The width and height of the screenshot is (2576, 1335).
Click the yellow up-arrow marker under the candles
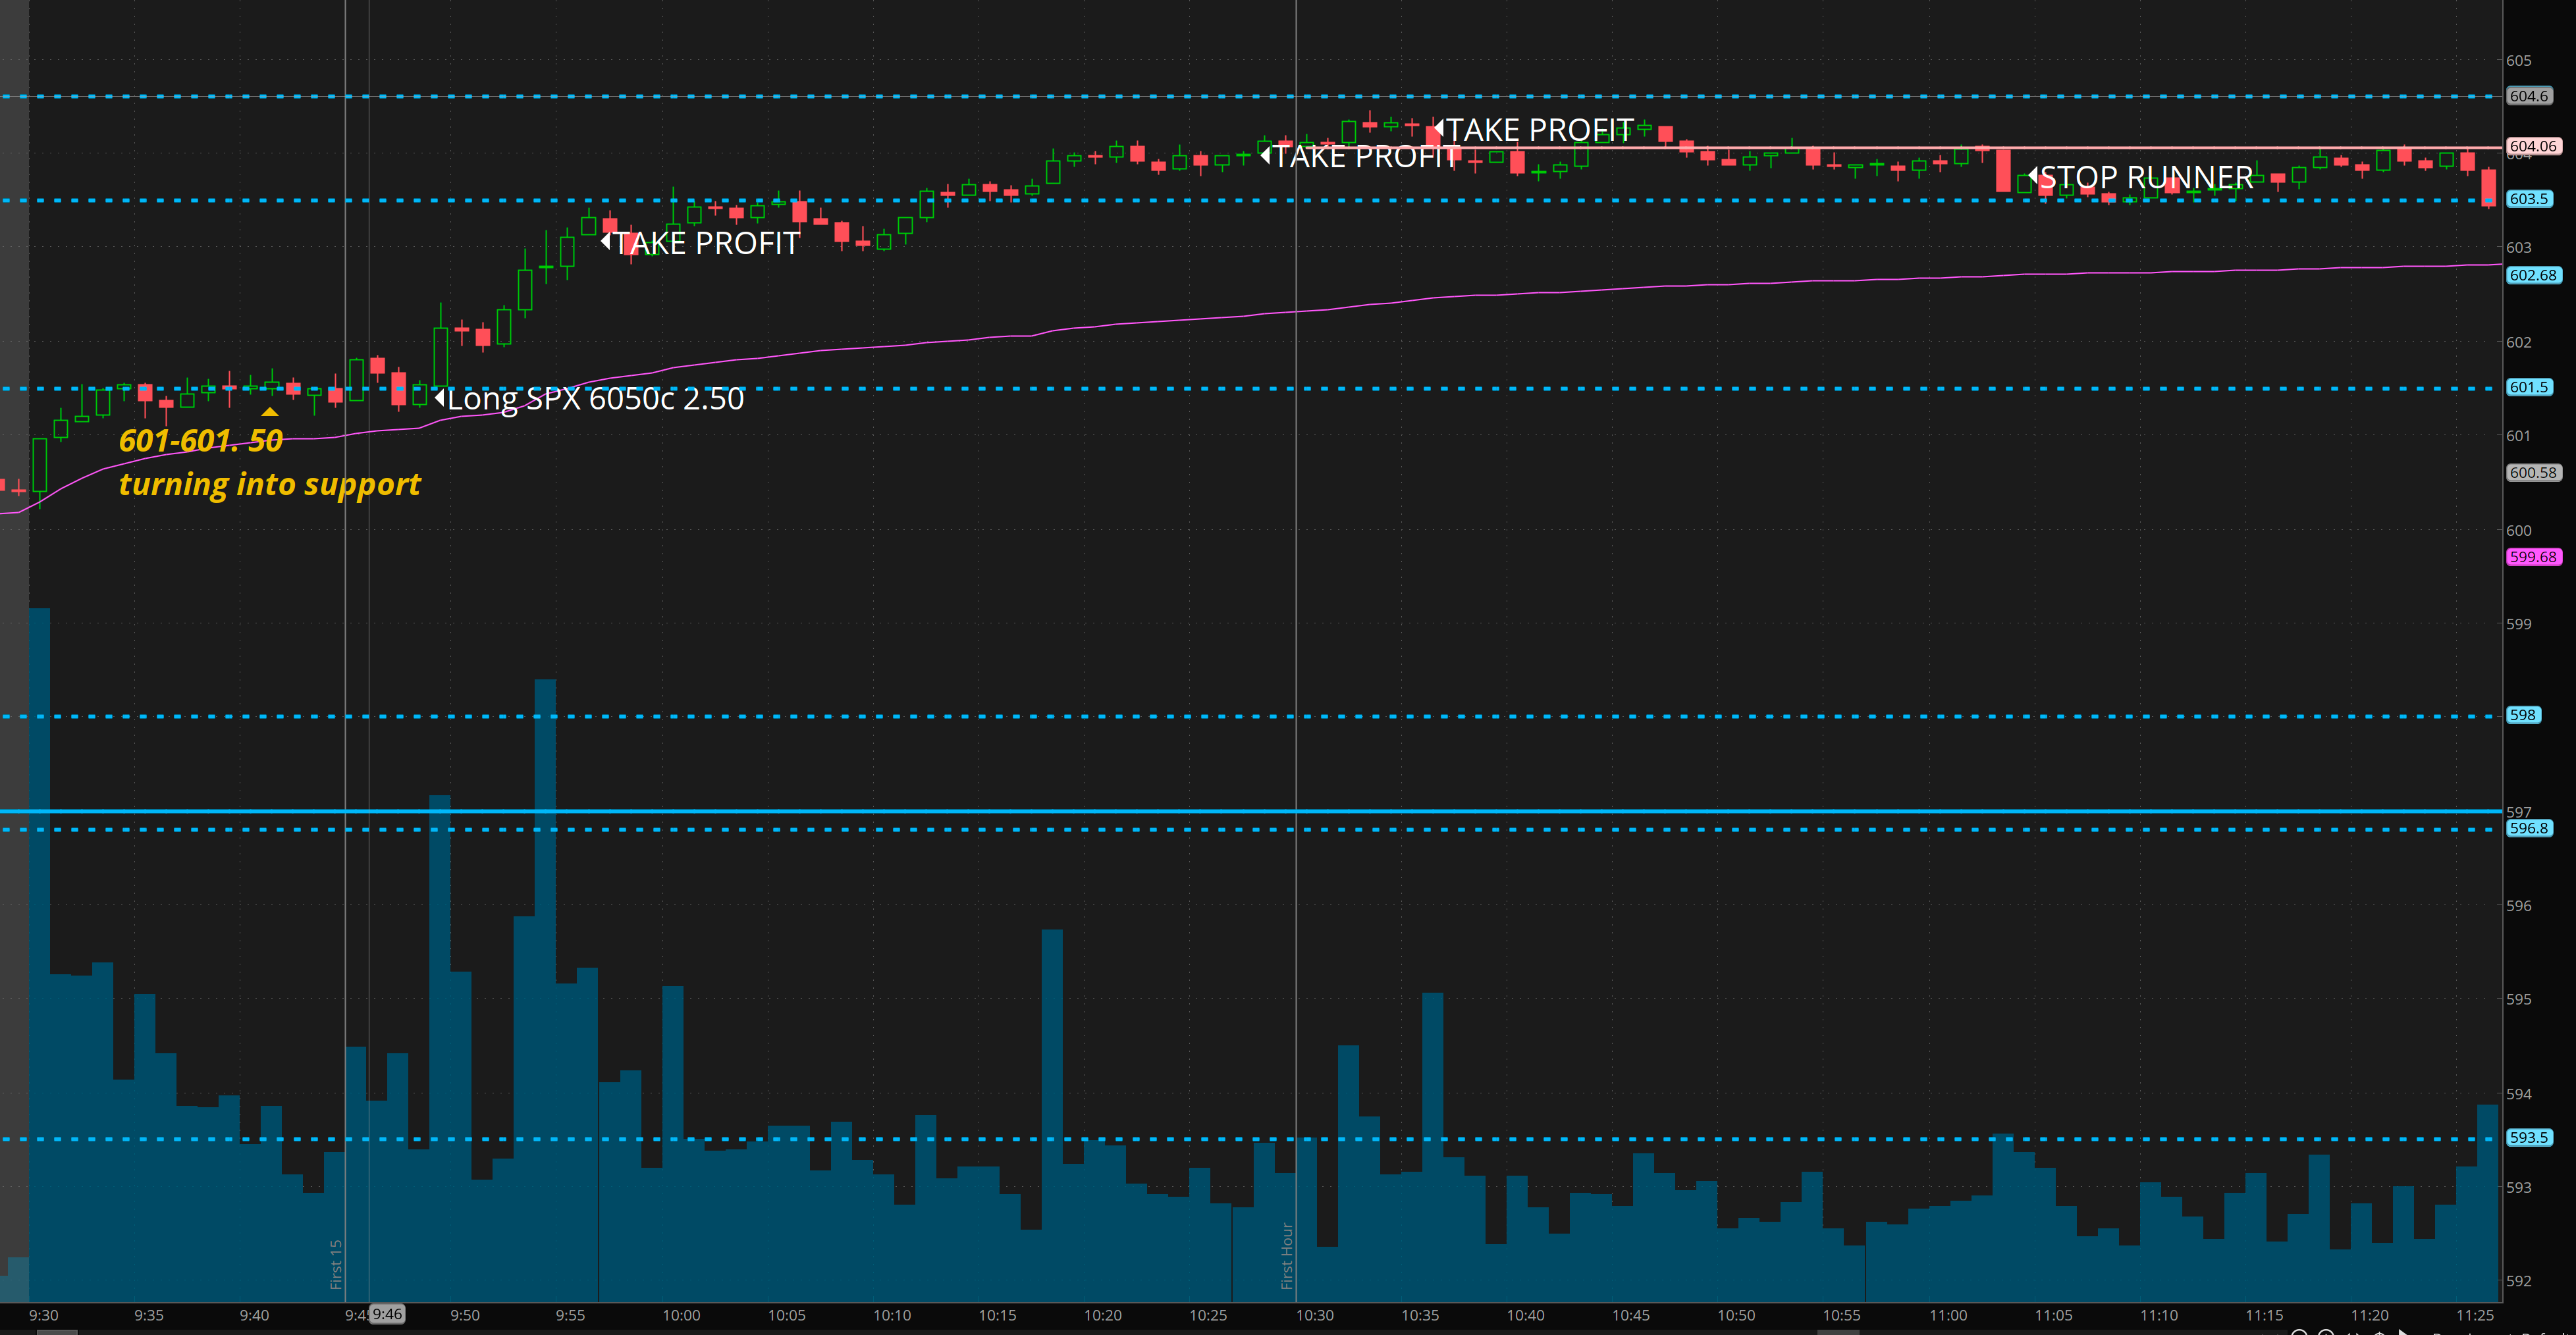click(x=269, y=412)
